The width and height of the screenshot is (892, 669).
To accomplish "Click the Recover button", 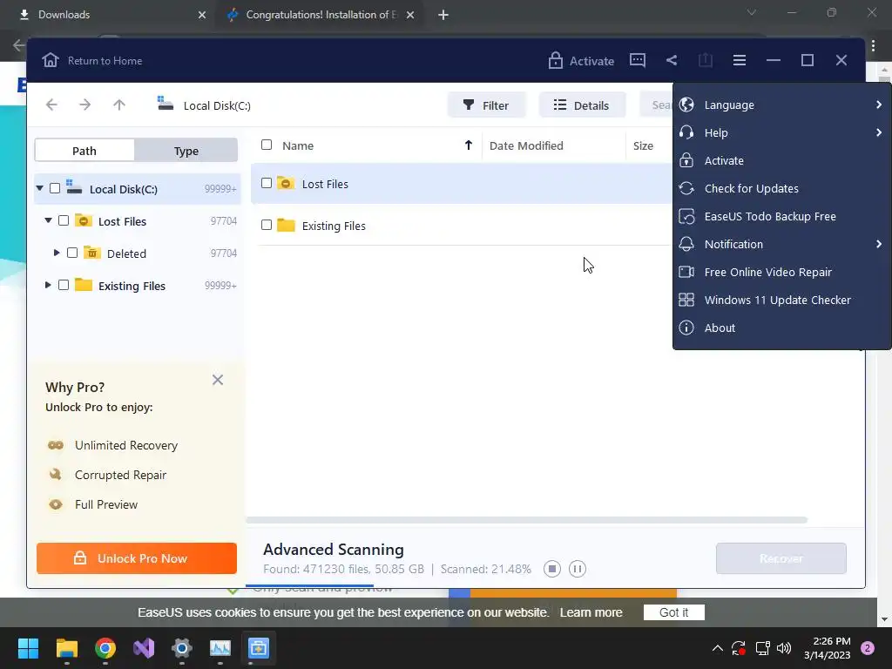I will click(x=781, y=558).
